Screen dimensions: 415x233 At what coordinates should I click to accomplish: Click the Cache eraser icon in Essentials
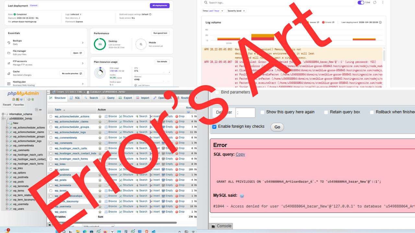coord(9,73)
